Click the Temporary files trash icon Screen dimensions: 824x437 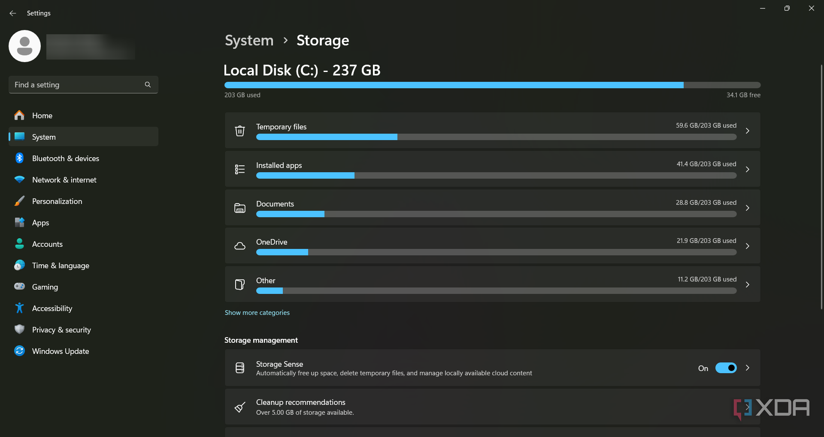click(x=240, y=131)
